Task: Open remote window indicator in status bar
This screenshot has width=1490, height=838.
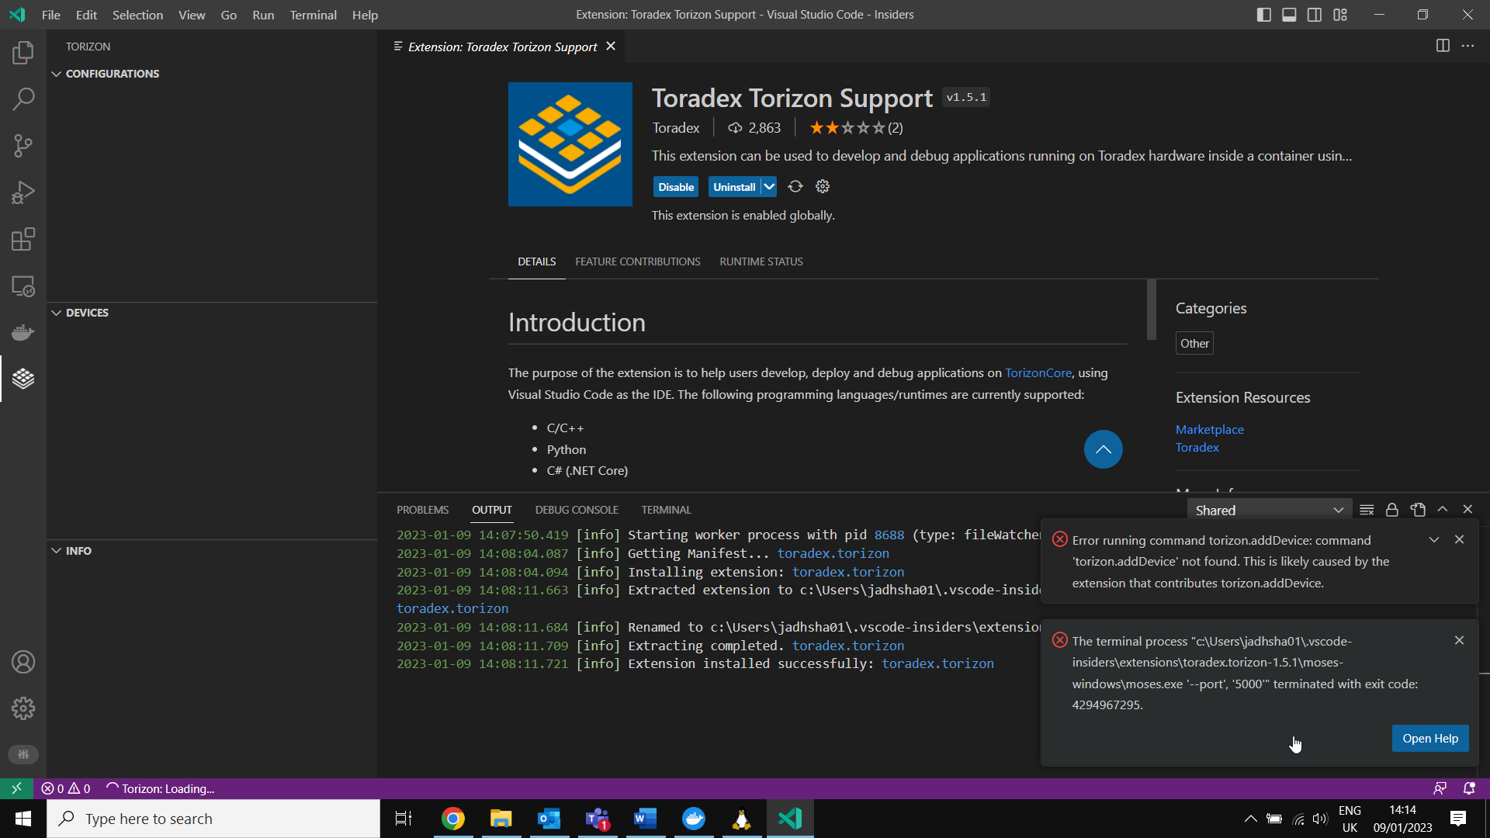Action: pos(16,788)
